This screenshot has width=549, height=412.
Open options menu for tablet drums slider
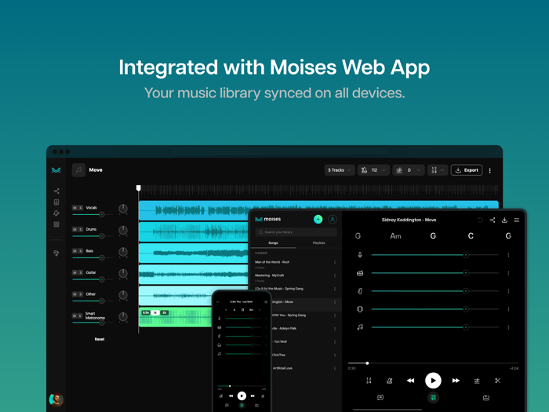click(x=508, y=273)
